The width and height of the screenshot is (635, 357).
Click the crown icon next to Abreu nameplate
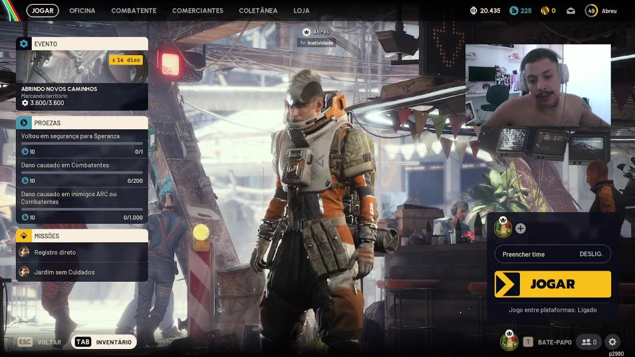(x=307, y=32)
